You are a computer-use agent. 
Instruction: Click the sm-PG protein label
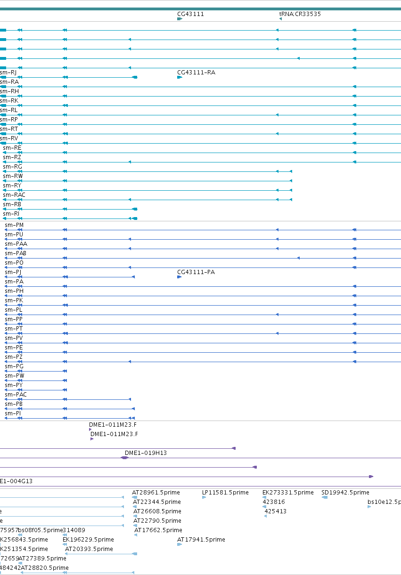point(14,366)
